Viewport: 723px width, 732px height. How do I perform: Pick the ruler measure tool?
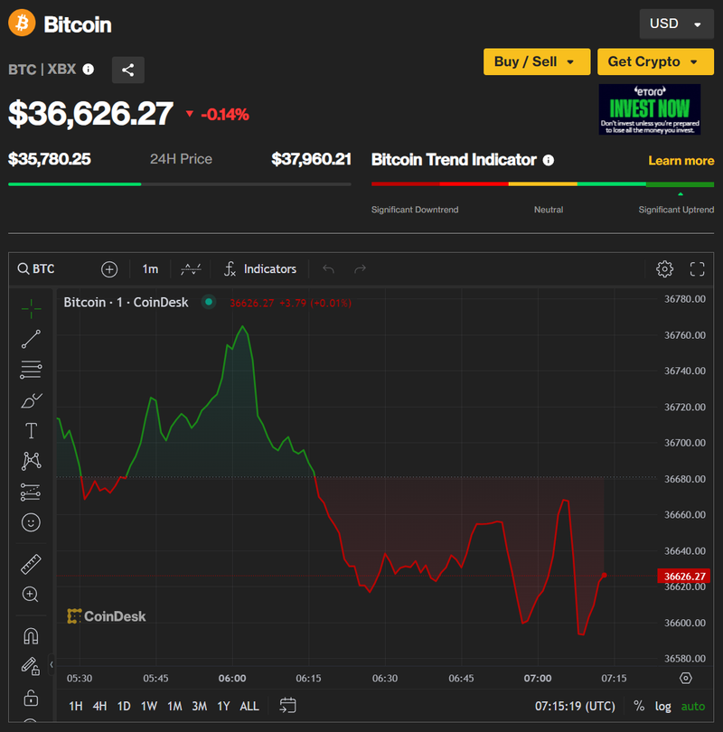31,564
